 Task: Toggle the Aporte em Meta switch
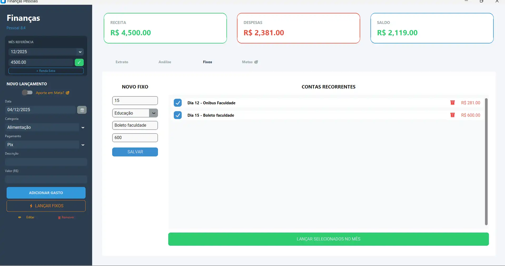click(27, 92)
